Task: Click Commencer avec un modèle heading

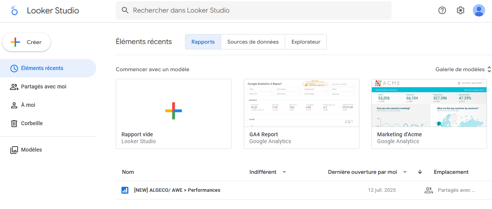Action: (x=153, y=70)
